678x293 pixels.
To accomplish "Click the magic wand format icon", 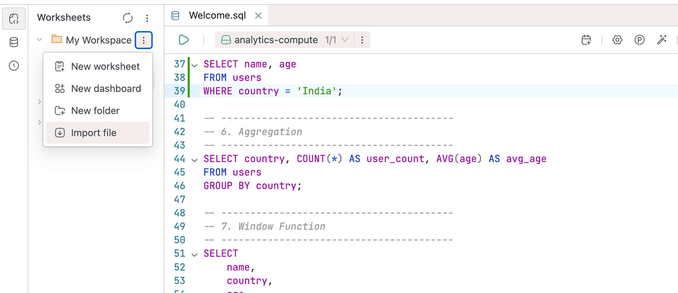I will [x=662, y=40].
